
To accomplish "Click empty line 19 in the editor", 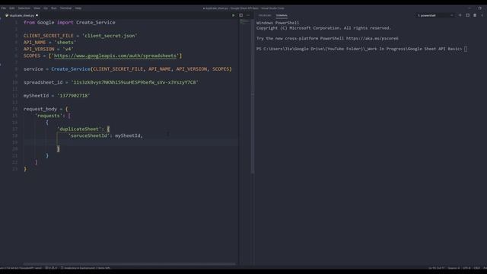I will pos(130,142).
